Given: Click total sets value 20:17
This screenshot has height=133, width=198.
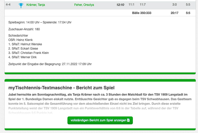Looking at the screenshot, I should [175, 13].
